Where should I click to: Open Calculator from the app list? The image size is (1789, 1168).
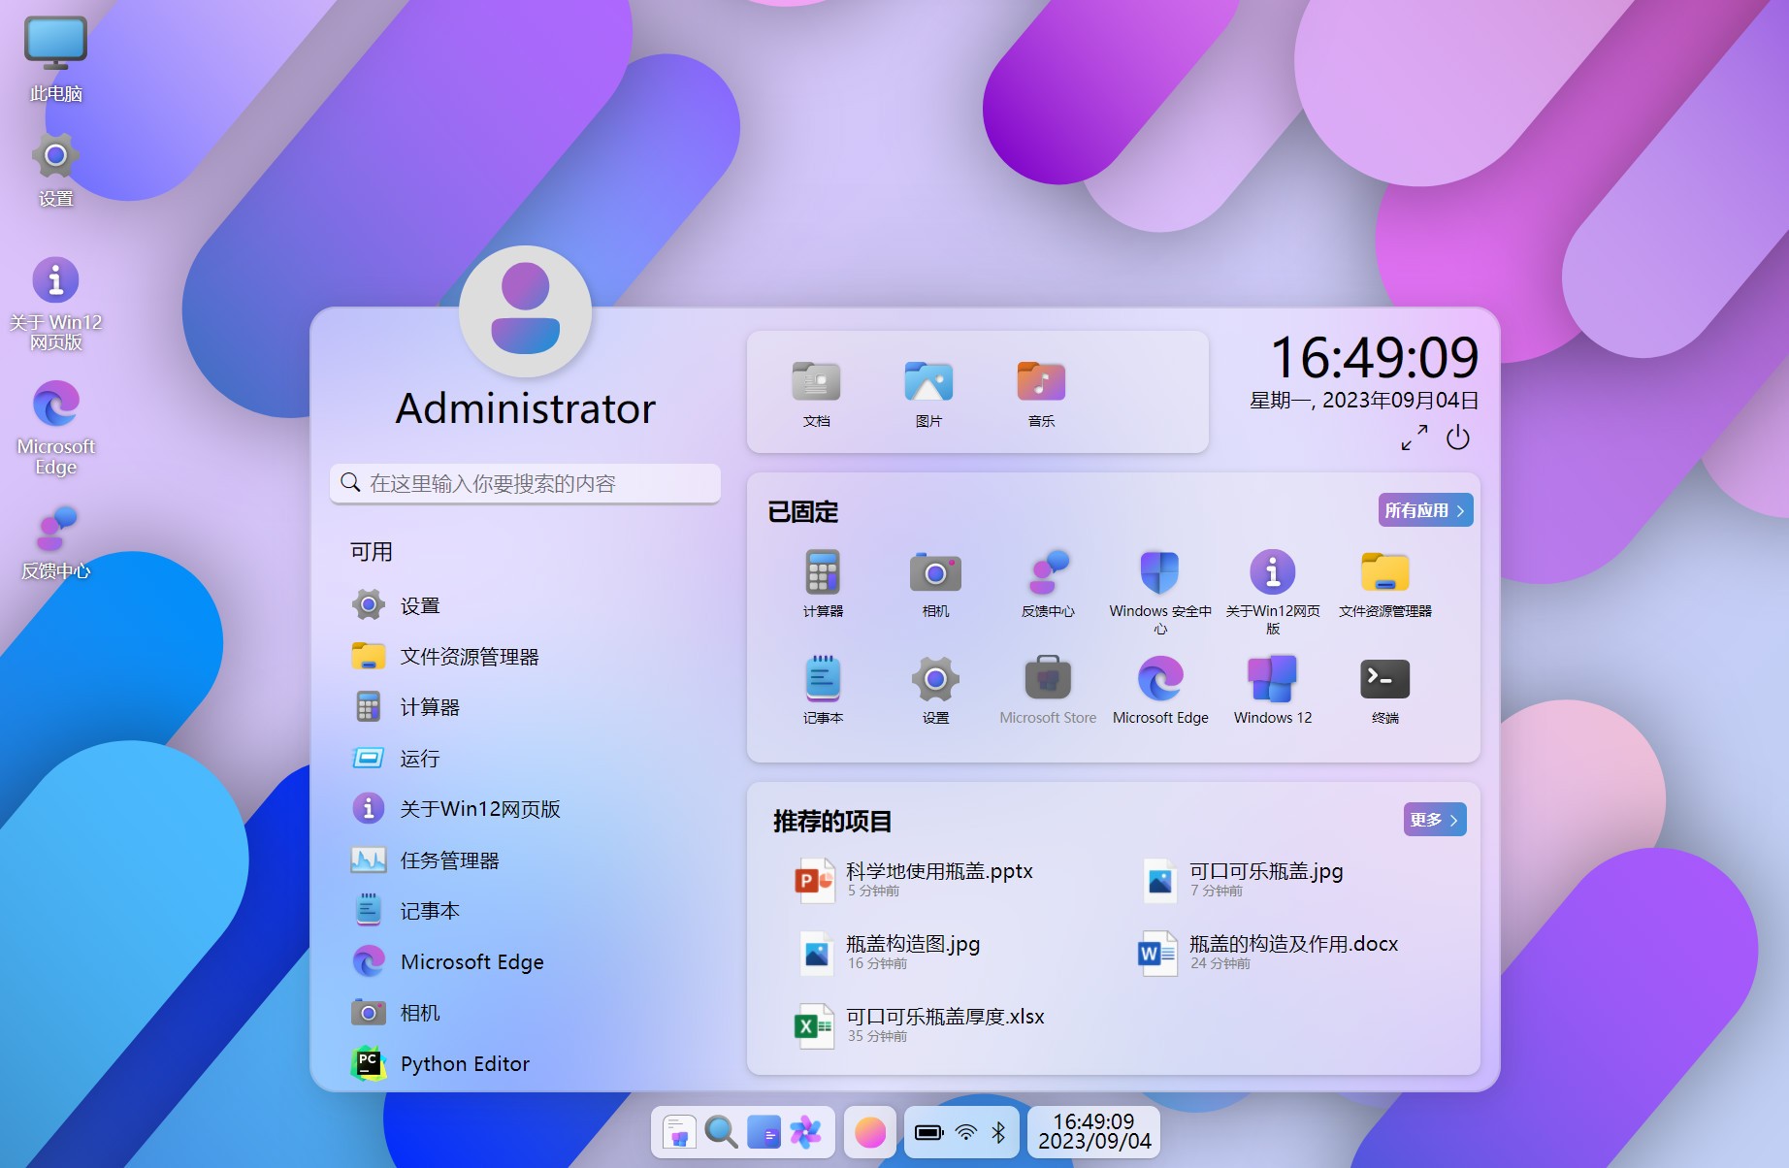(525, 707)
